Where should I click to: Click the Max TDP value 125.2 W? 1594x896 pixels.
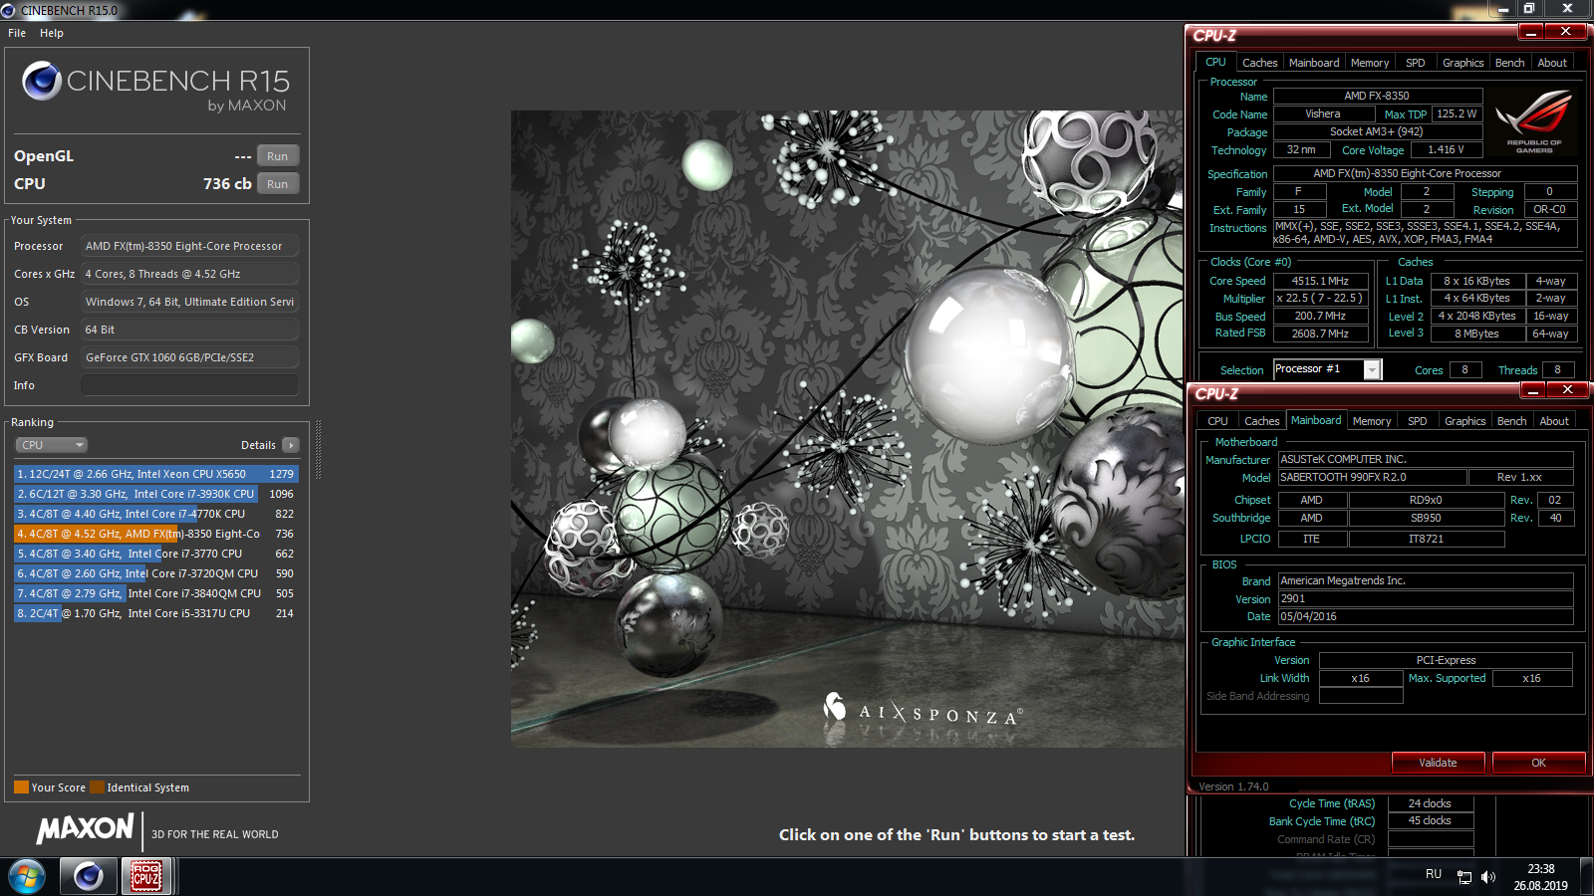pyautogui.click(x=1457, y=114)
